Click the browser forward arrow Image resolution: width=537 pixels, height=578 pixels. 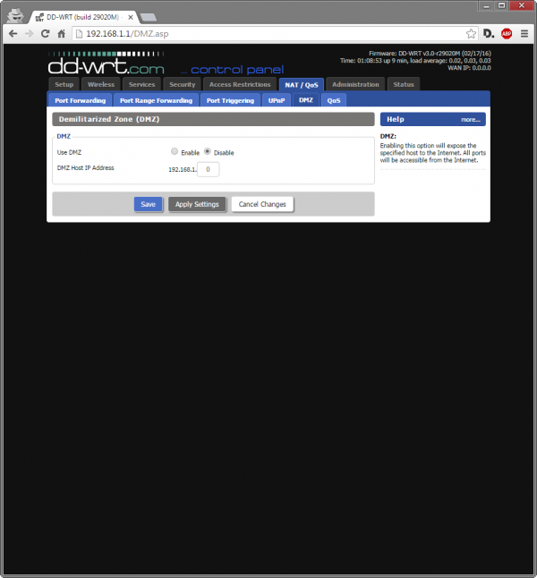click(x=29, y=33)
